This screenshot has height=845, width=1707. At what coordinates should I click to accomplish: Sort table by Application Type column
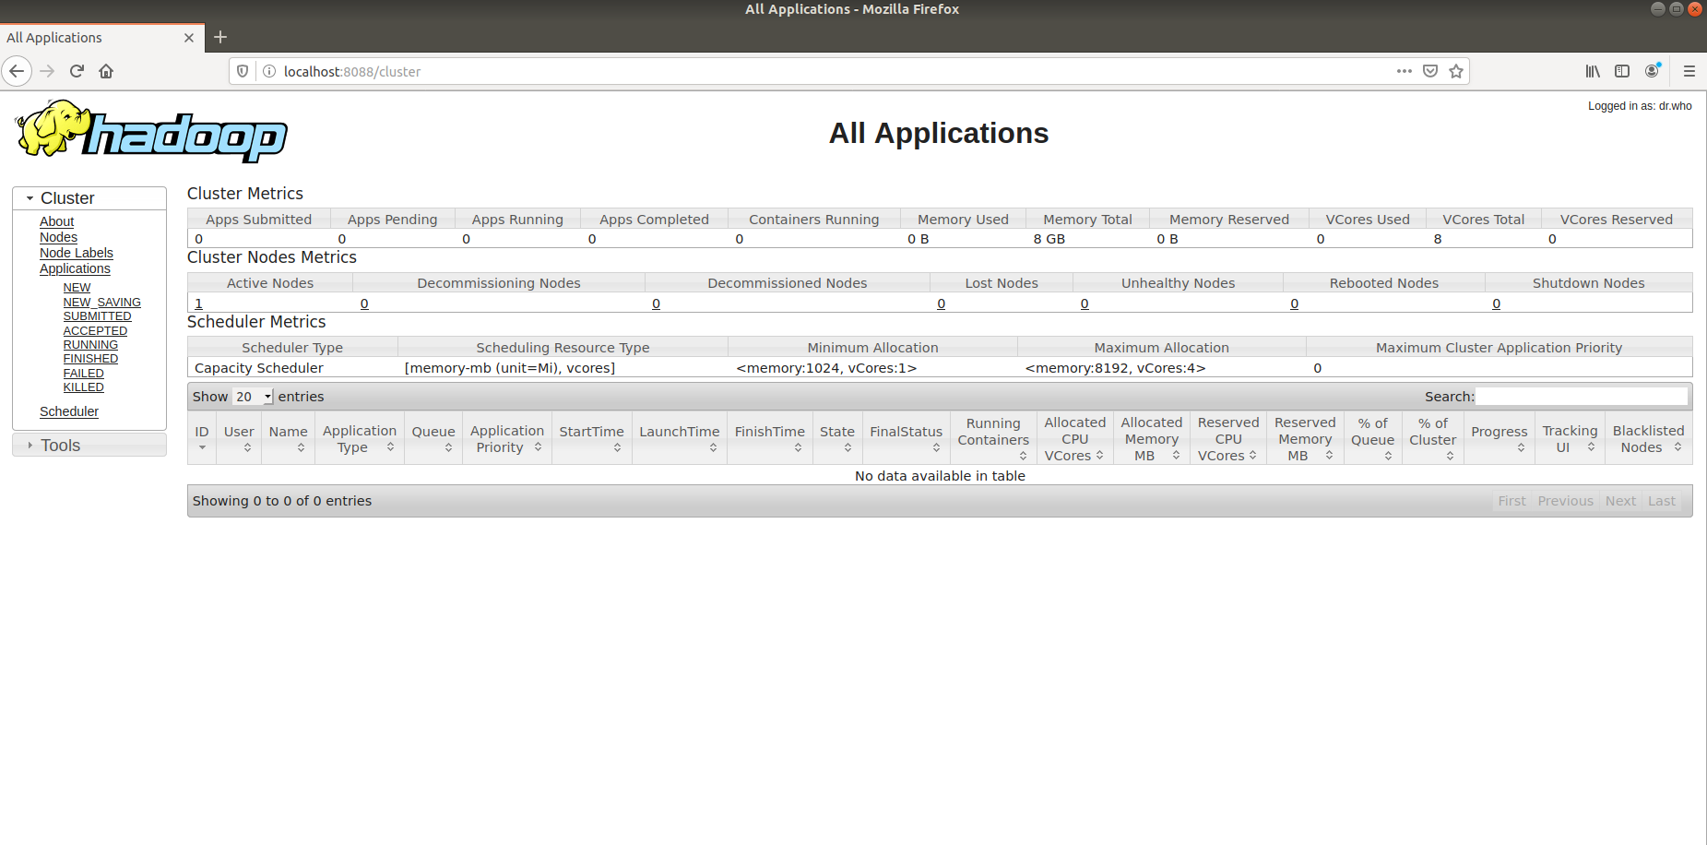[360, 438]
